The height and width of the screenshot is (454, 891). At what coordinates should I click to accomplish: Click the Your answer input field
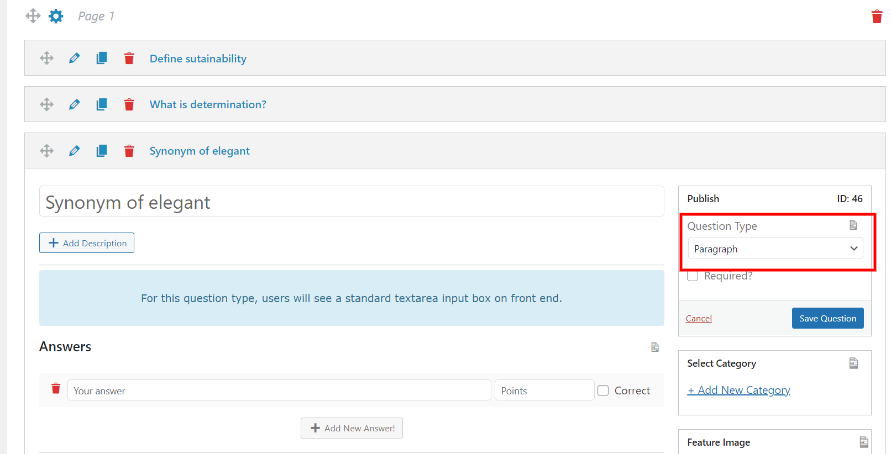[279, 390]
